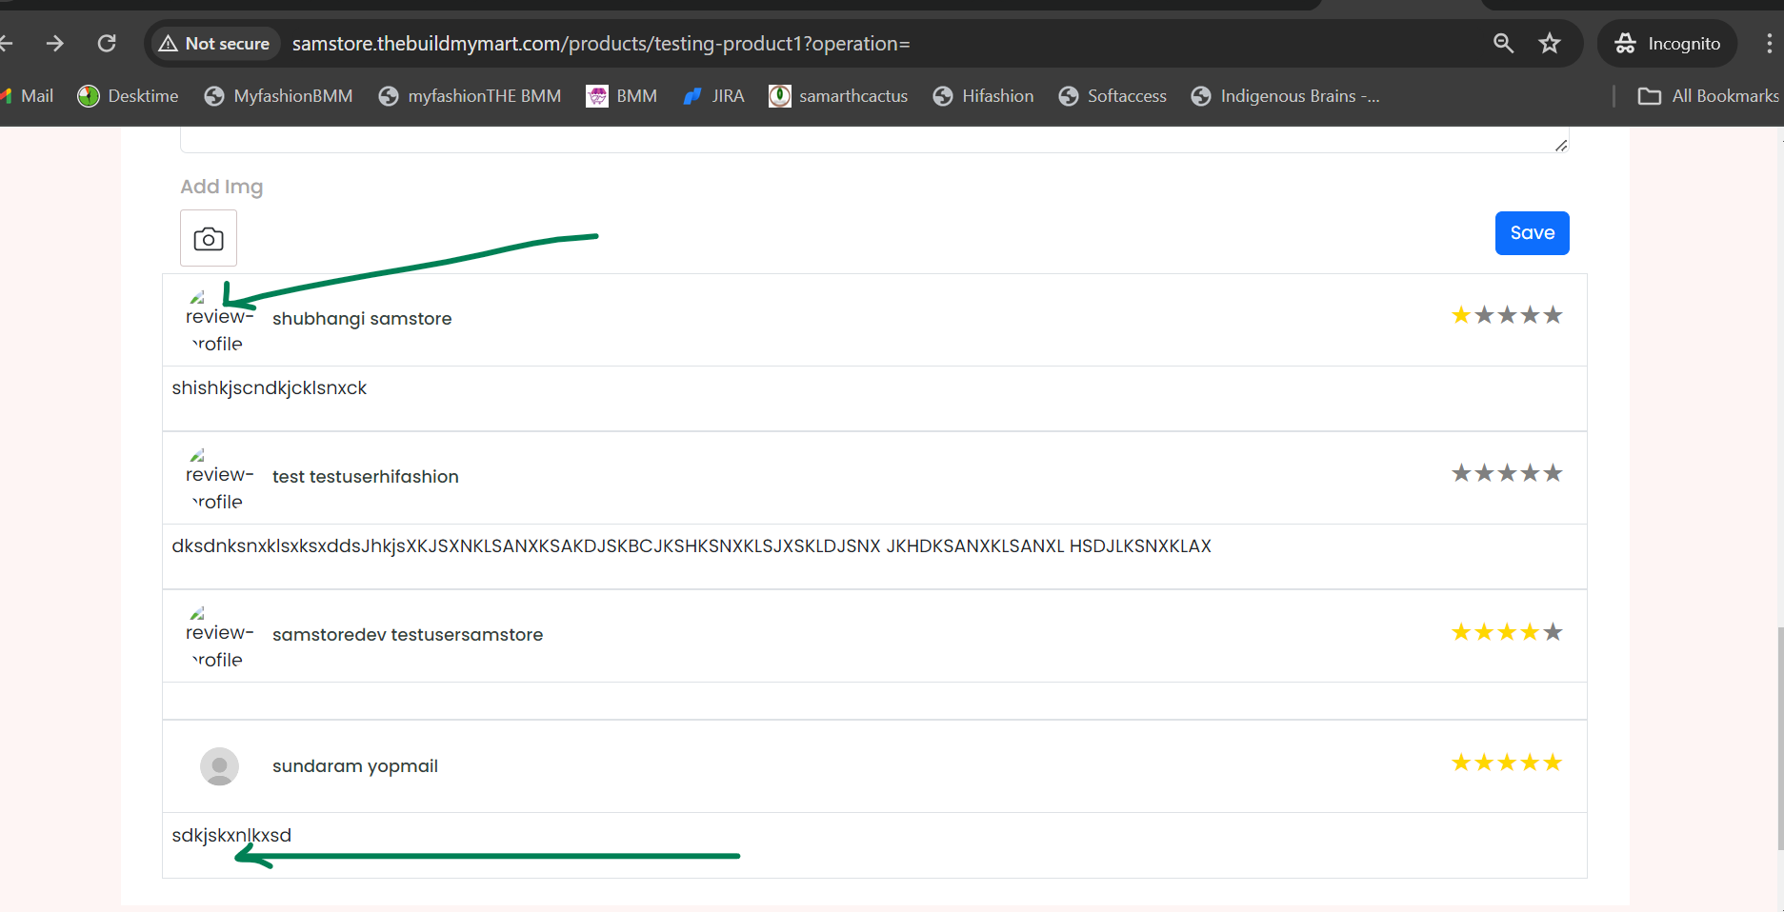Open the zoom magnifier icon in address bar
This screenshot has width=1784, height=912.
pyautogui.click(x=1503, y=44)
